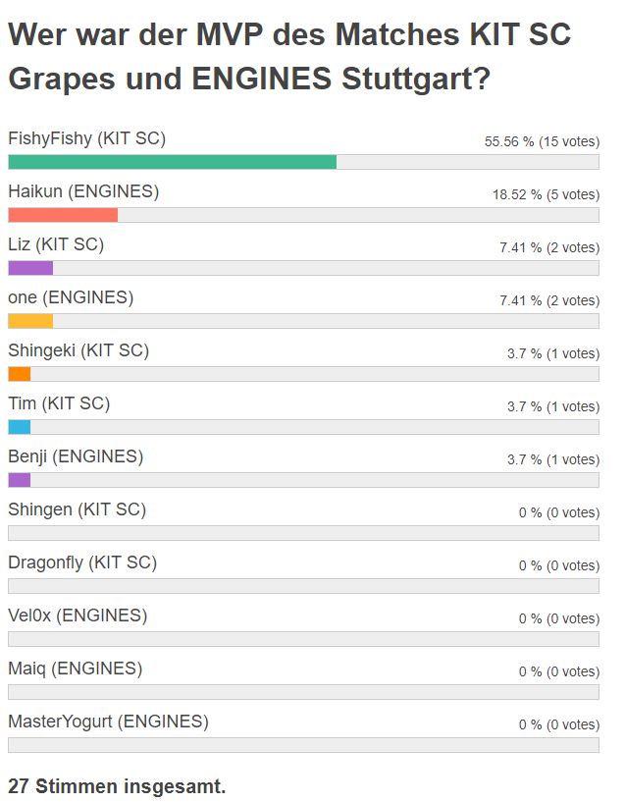The height and width of the screenshot is (803, 625).
Task: Click the Vel0x (ENGINES) label
Action: (x=78, y=616)
